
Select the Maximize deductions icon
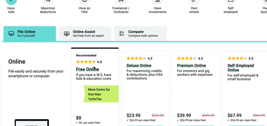(48, 2)
